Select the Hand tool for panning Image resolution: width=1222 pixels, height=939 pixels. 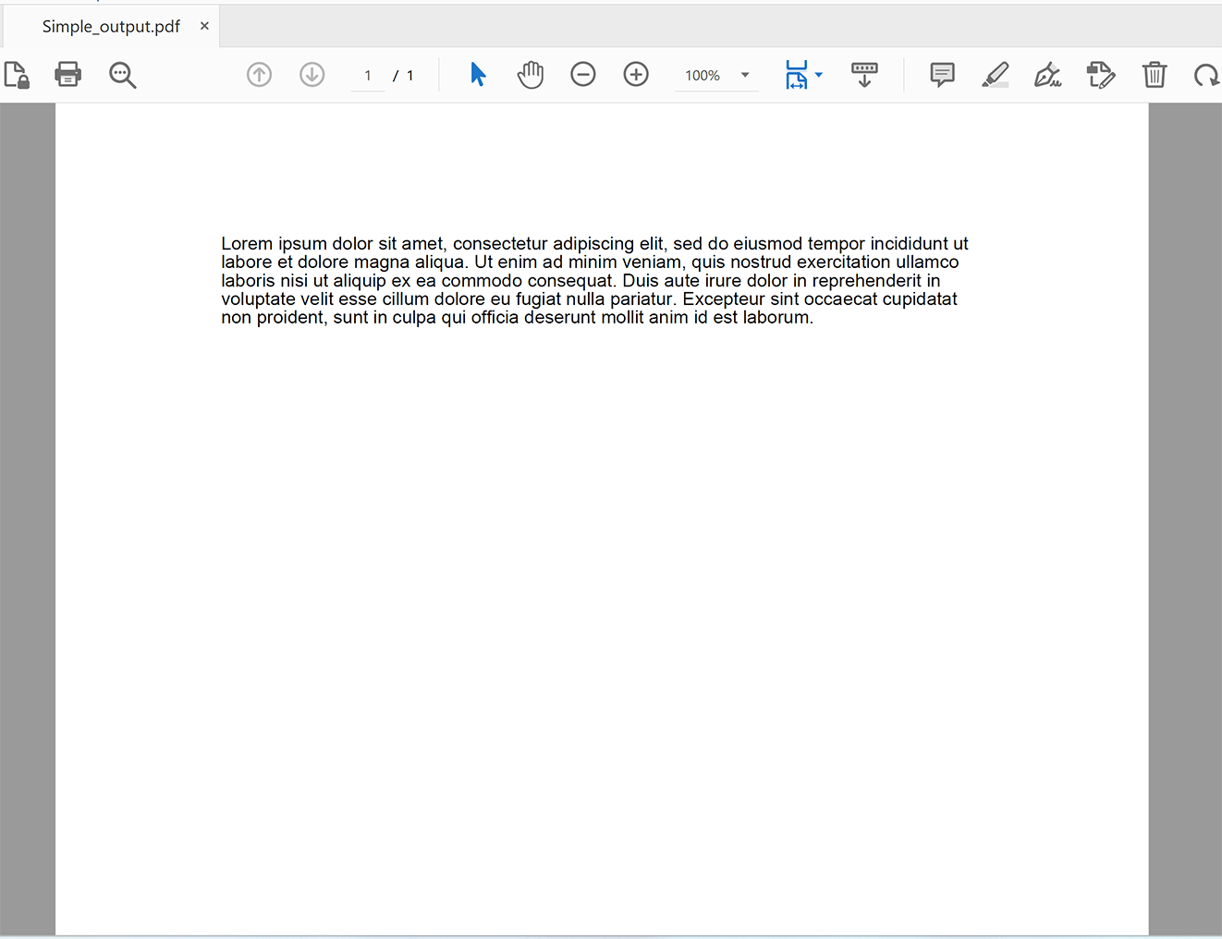[531, 75]
